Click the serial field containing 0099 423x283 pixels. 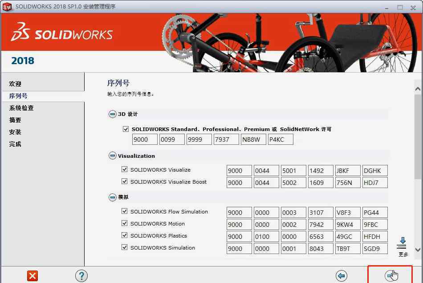point(172,139)
